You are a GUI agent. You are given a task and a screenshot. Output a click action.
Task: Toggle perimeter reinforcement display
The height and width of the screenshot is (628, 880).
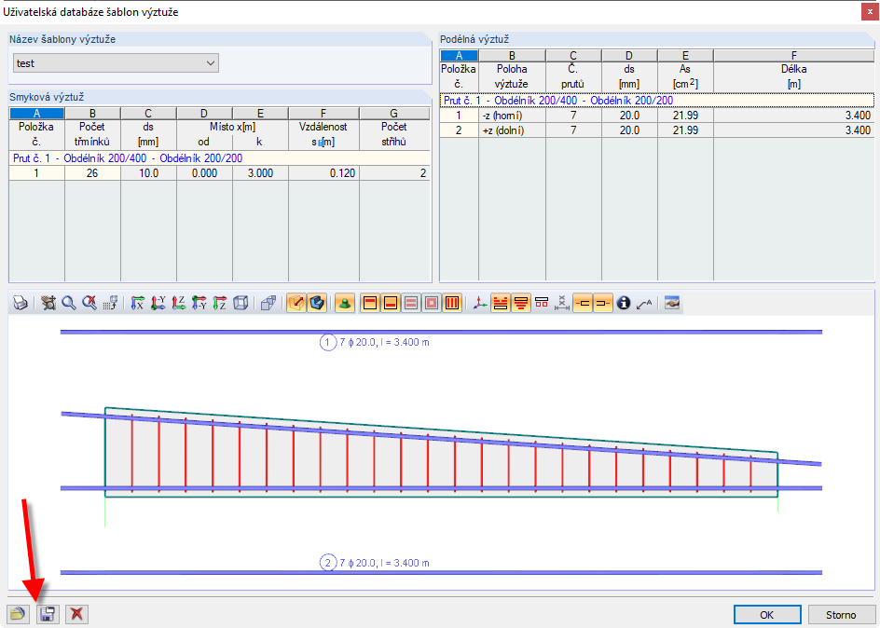pos(432,304)
